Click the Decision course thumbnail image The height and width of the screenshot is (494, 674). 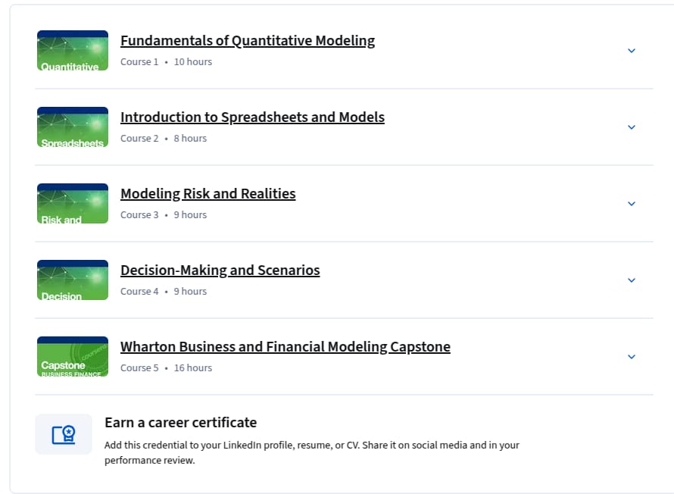pos(73,280)
